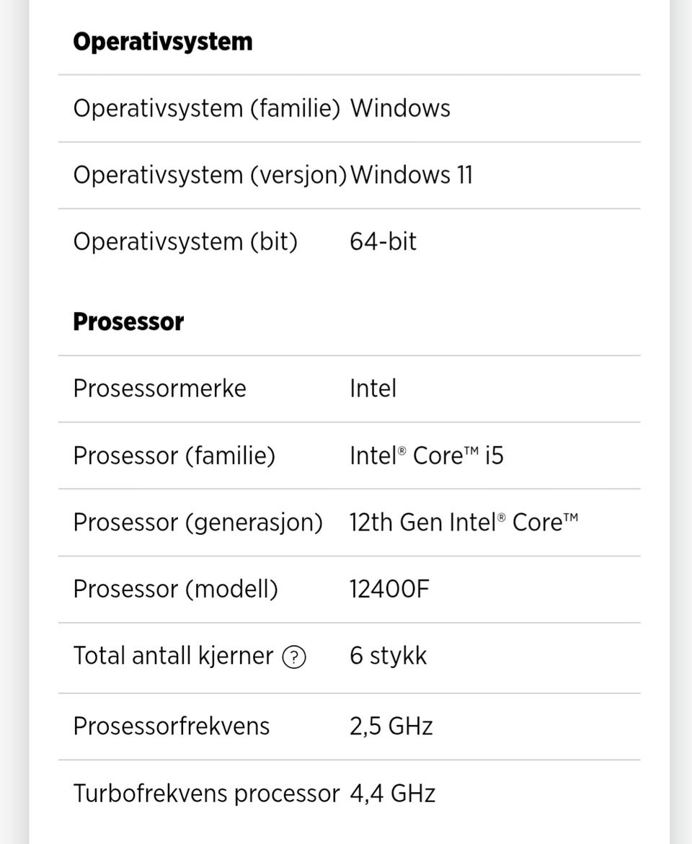Image resolution: width=692 pixels, height=844 pixels.
Task: Click the 12th Gen Intel Core value
Action: 463,522
